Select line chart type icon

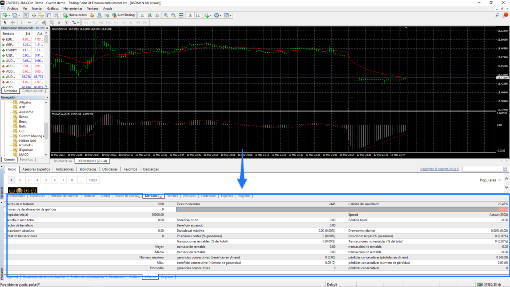click(157, 15)
